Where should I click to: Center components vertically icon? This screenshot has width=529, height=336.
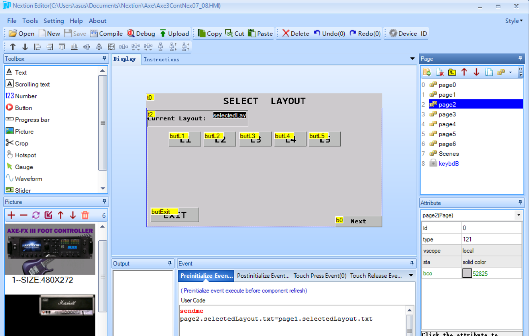tap(99, 47)
